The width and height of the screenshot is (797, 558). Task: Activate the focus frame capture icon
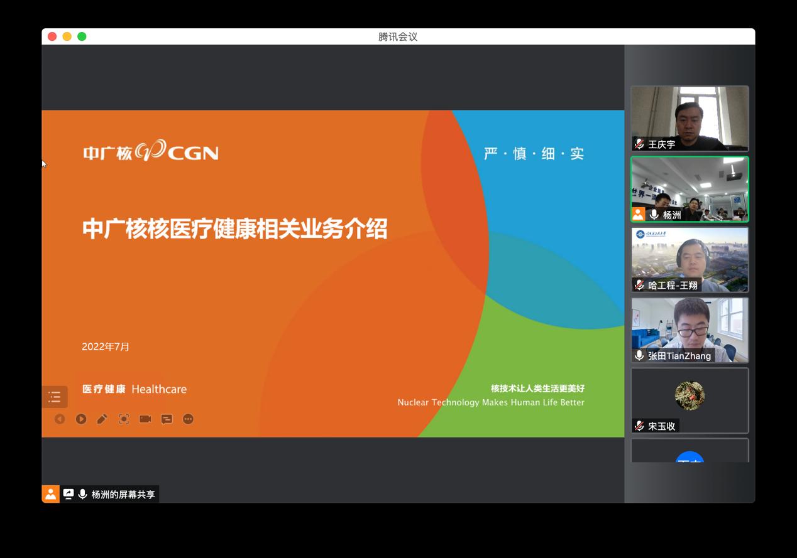click(x=124, y=419)
